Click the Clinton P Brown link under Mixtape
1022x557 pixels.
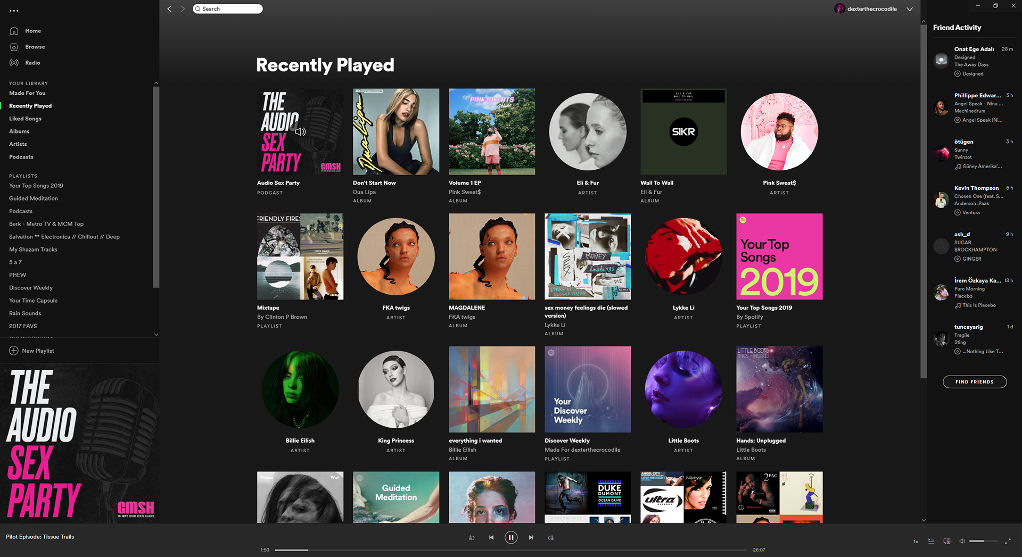pyautogui.click(x=286, y=317)
